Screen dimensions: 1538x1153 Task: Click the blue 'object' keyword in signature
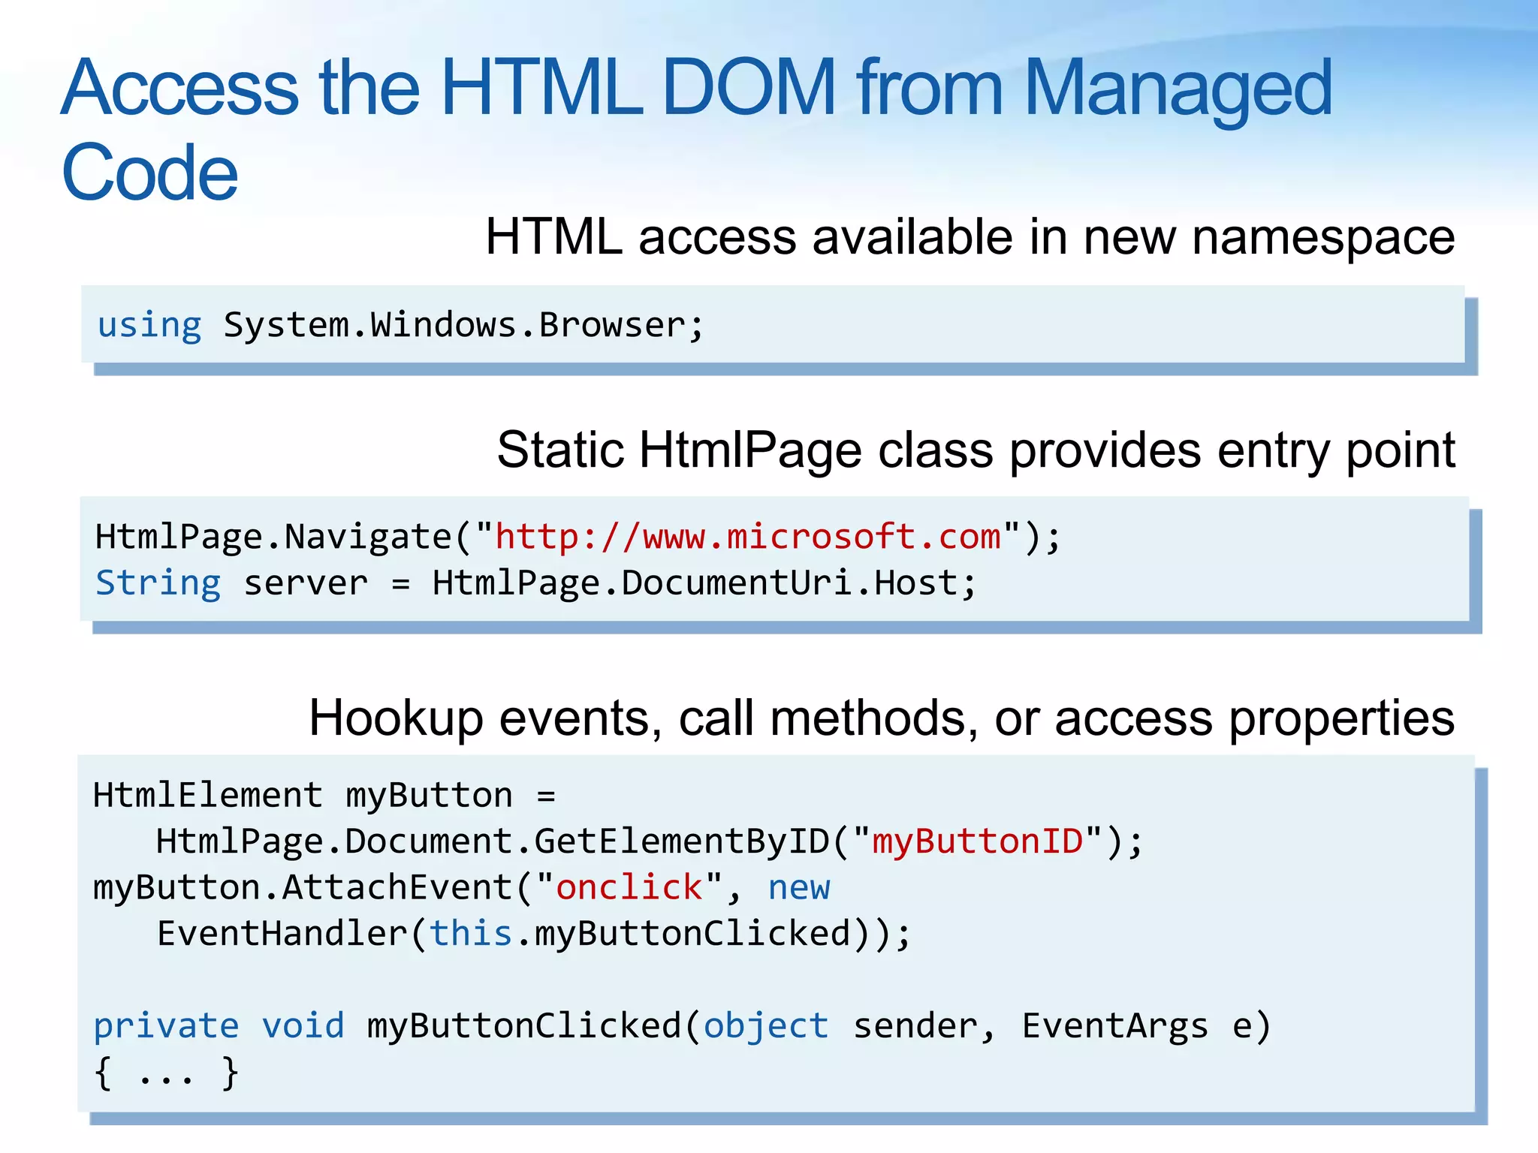(766, 1026)
